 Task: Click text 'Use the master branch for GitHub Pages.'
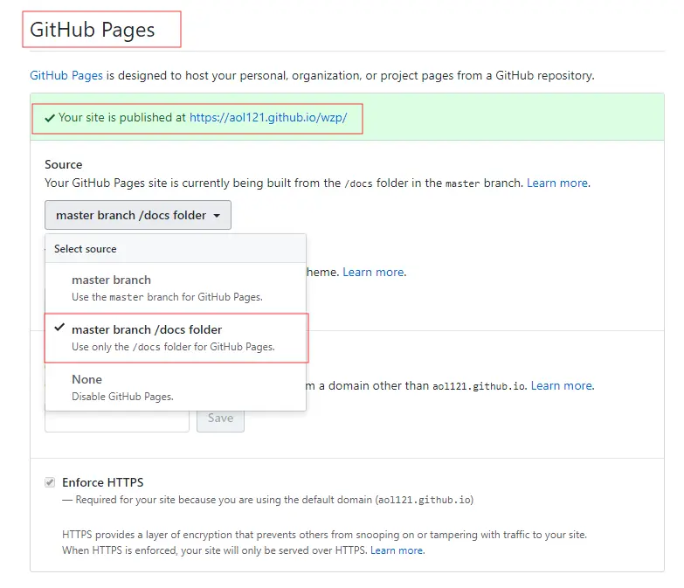(x=167, y=297)
